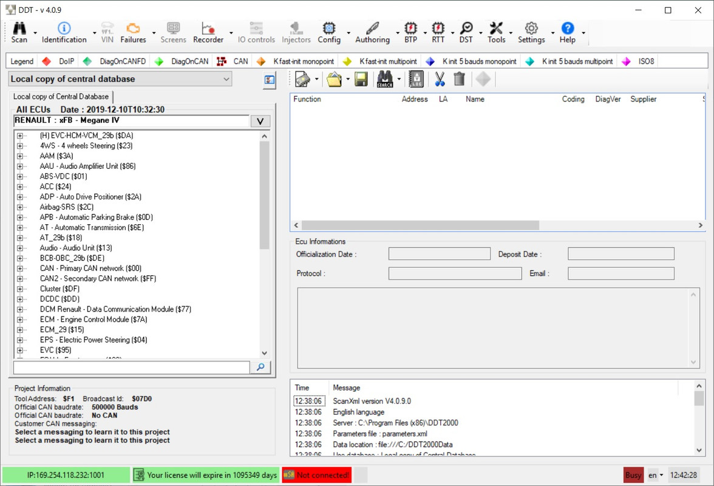
Task: Click the SEARCH binoculars icon
Action: [385, 79]
